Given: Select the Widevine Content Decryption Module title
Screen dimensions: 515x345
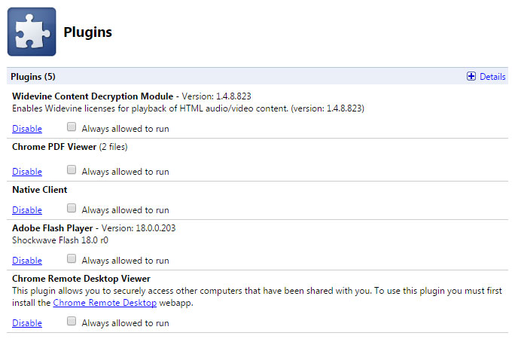Looking at the screenshot, I should pyautogui.click(x=93, y=96).
